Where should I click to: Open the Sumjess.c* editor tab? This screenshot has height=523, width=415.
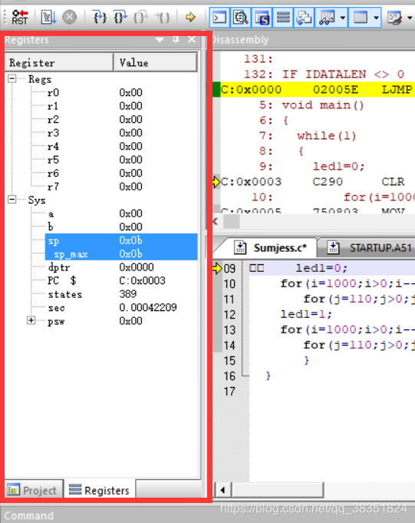point(270,247)
